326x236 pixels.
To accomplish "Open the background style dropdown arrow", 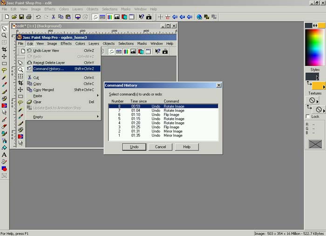I will (x=324, y=87).
